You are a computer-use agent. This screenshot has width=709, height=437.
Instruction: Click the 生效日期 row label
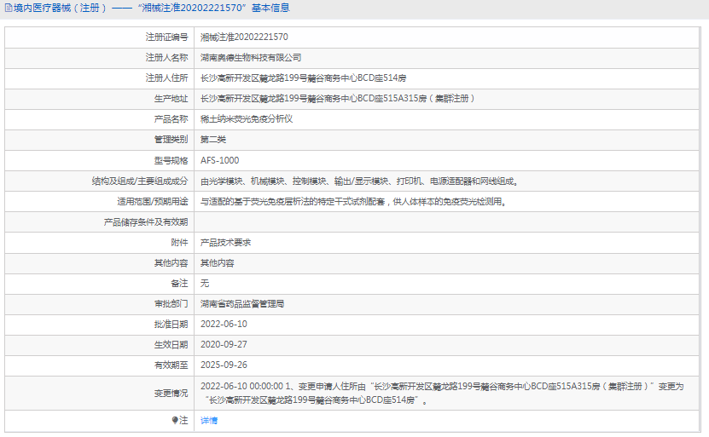(171, 344)
